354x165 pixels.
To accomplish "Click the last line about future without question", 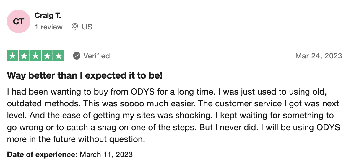I will pyautogui.click(x=76, y=139).
